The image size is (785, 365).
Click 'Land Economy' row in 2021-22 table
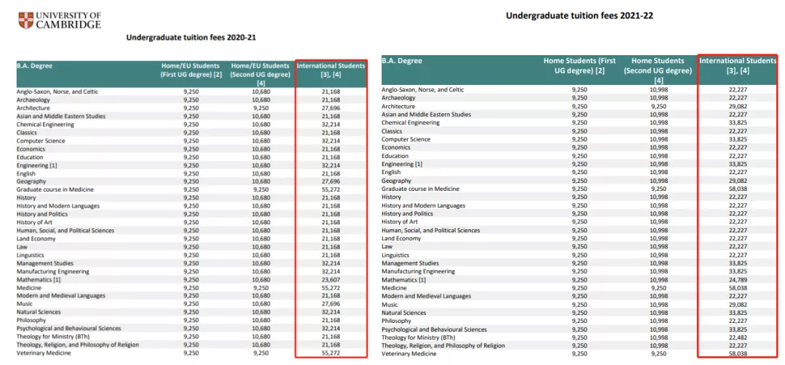pos(401,238)
